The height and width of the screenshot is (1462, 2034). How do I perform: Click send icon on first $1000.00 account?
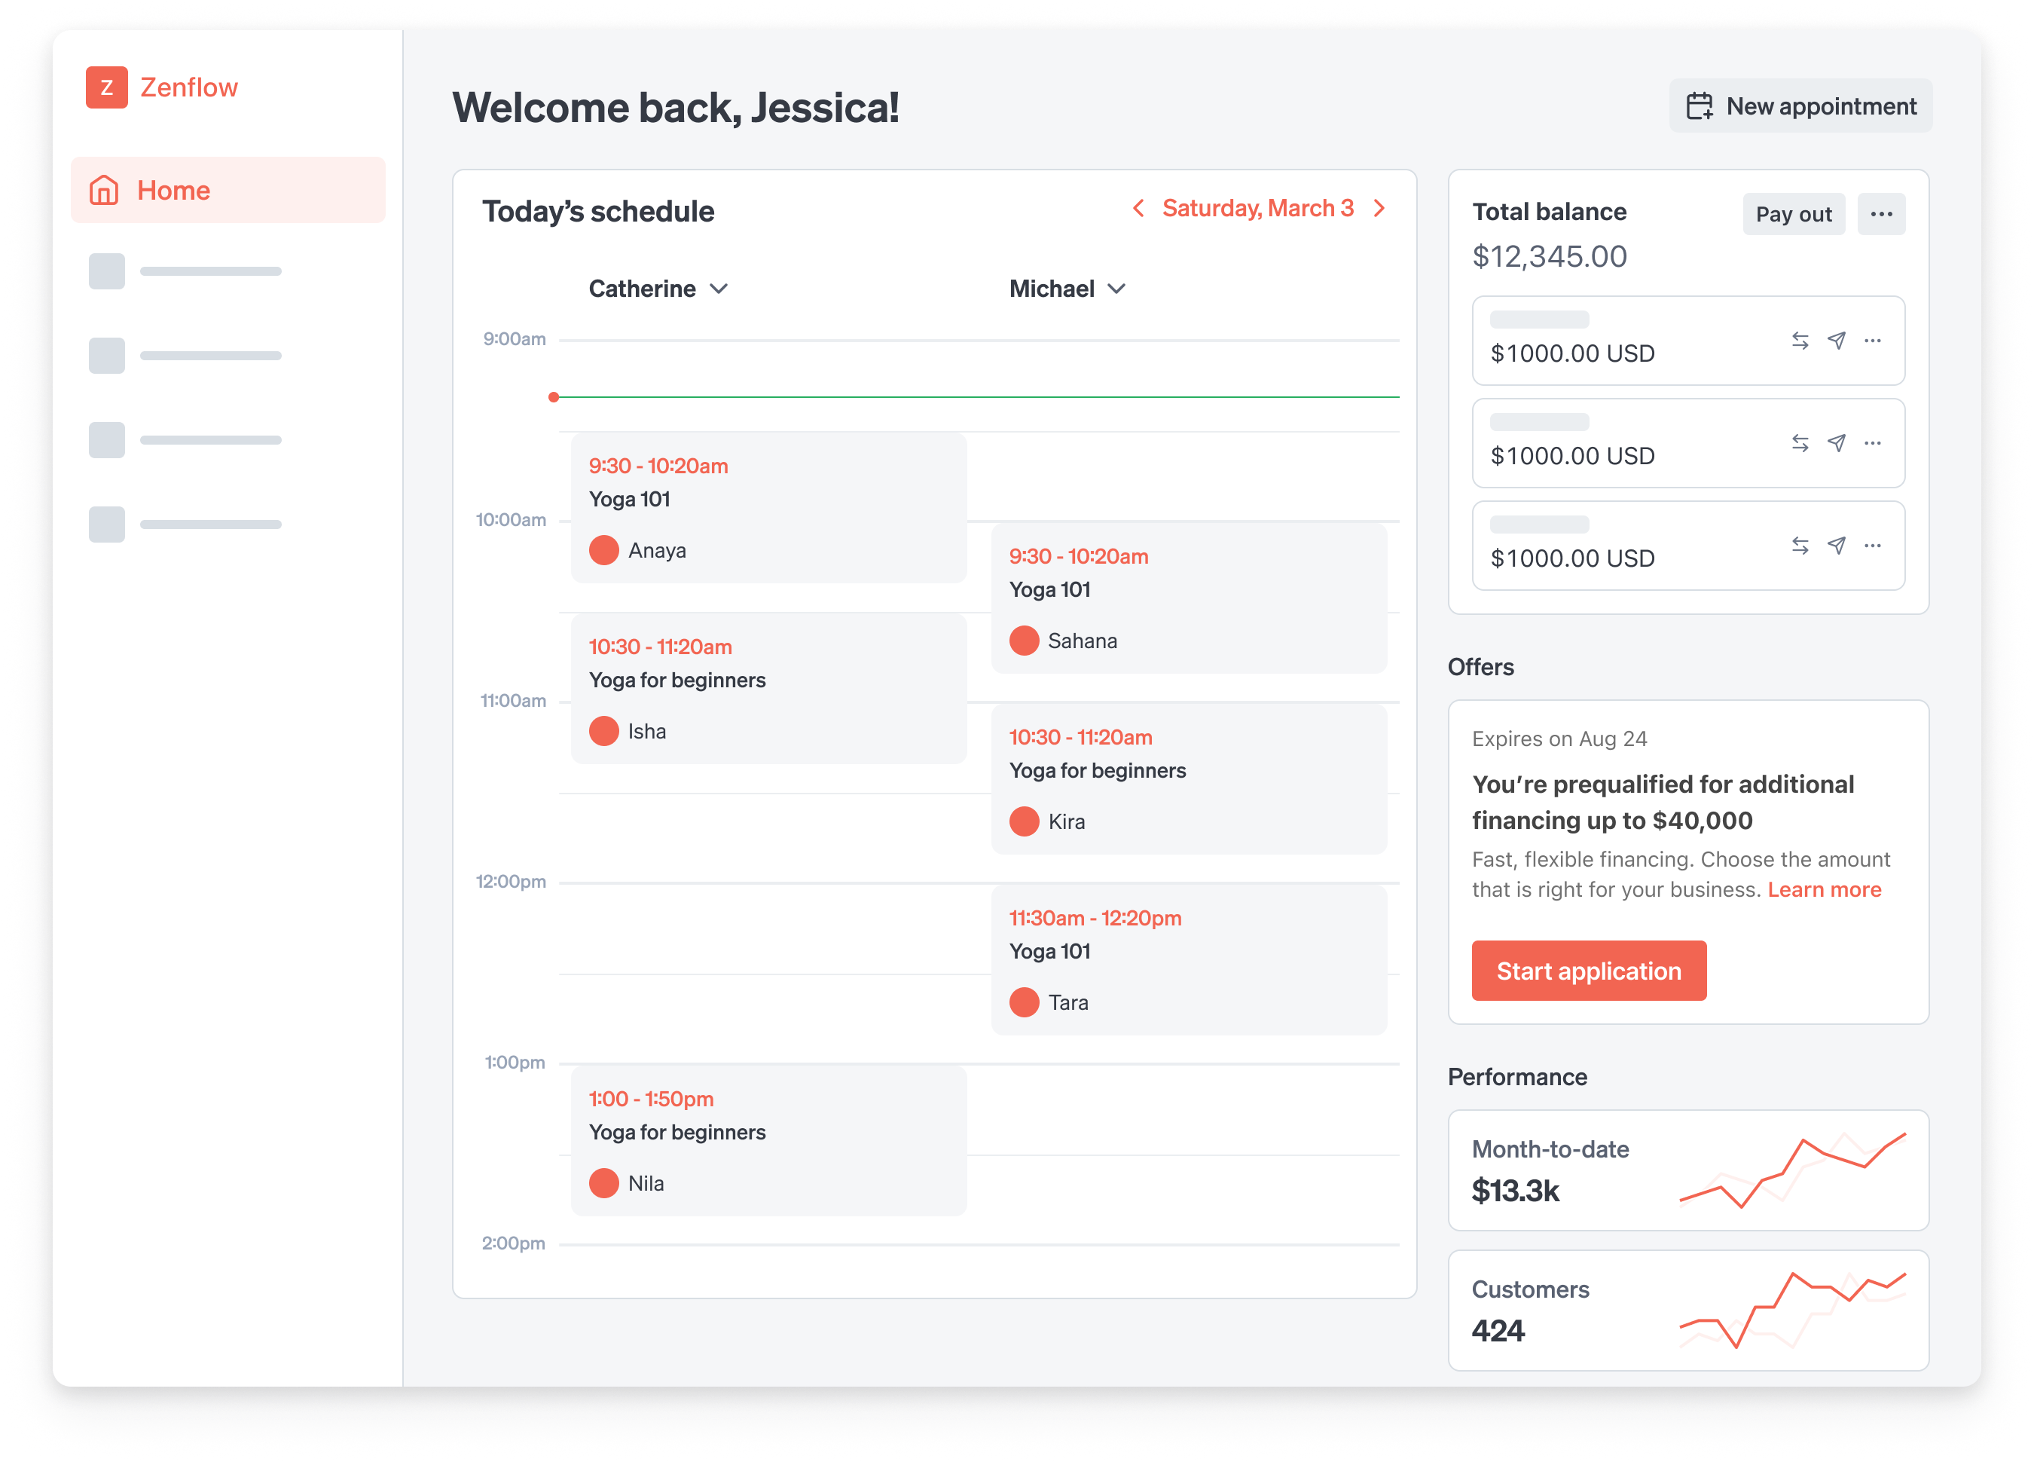[x=1836, y=340]
